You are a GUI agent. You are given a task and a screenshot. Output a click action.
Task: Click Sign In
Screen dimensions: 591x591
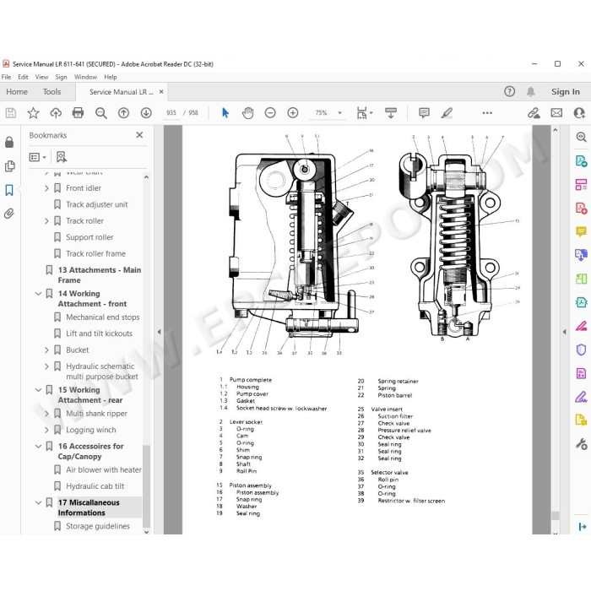[566, 91]
